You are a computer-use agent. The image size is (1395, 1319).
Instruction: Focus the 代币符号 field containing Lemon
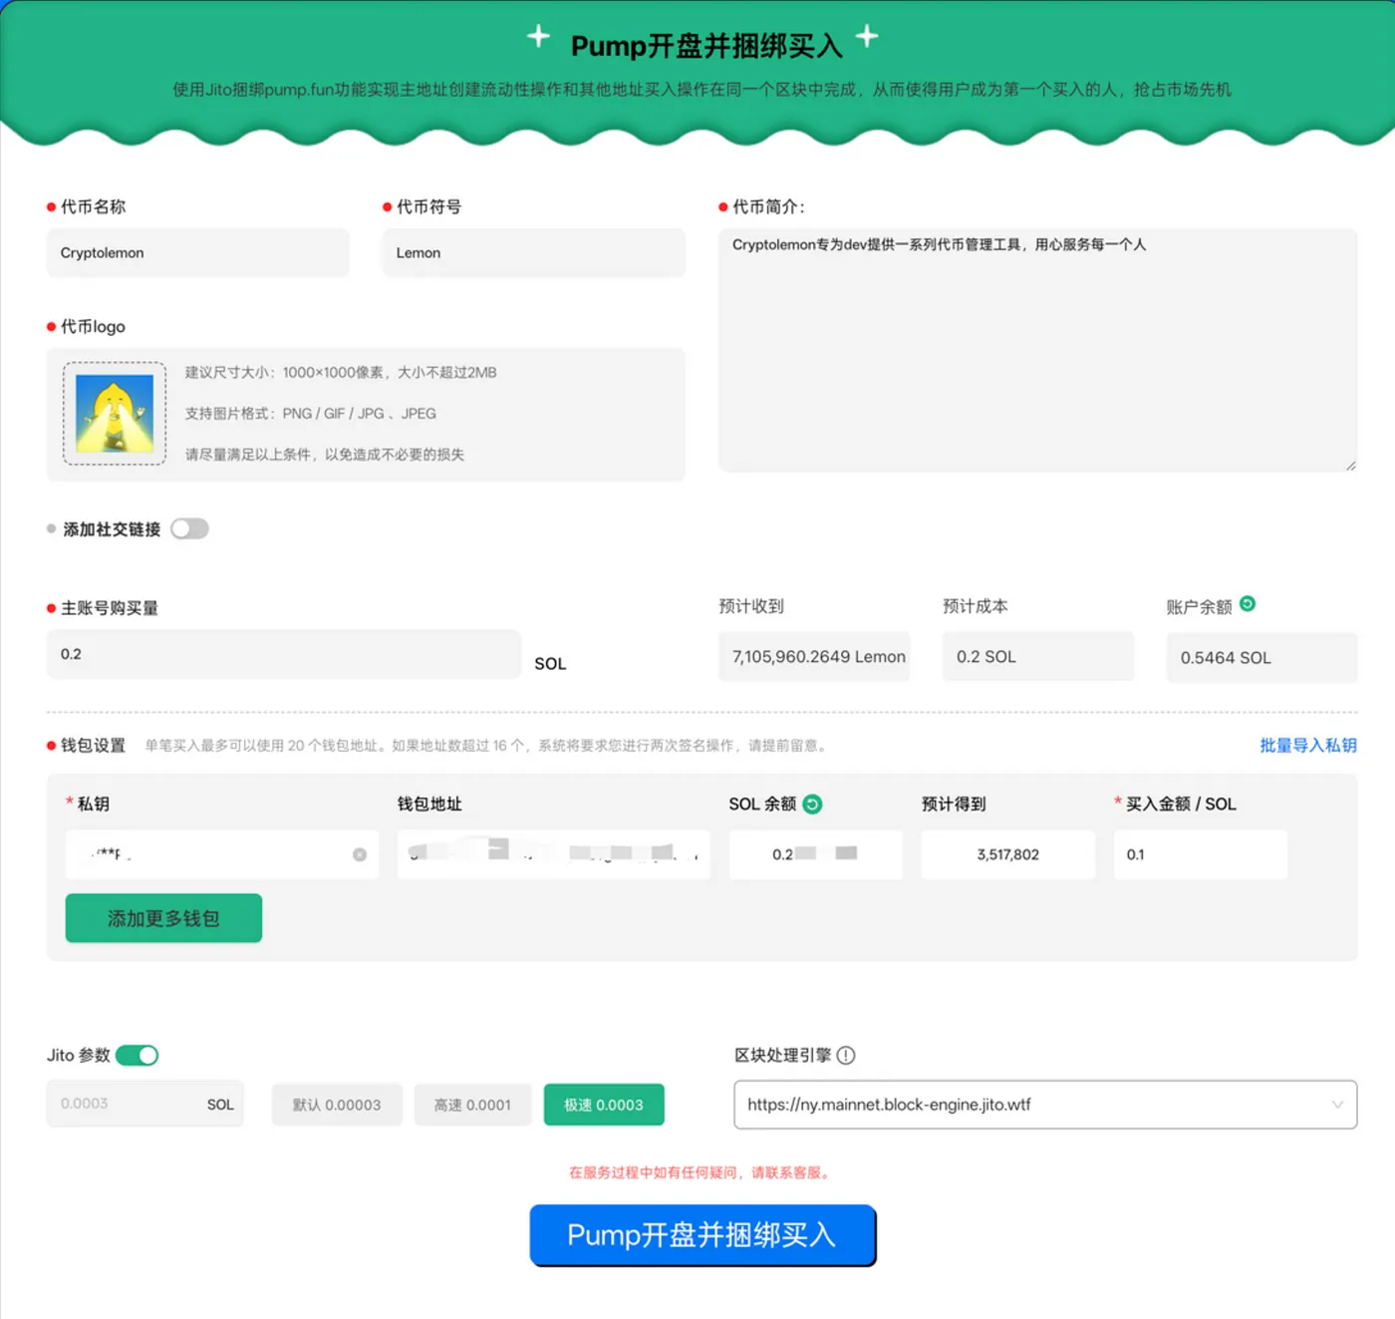(x=534, y=253)
